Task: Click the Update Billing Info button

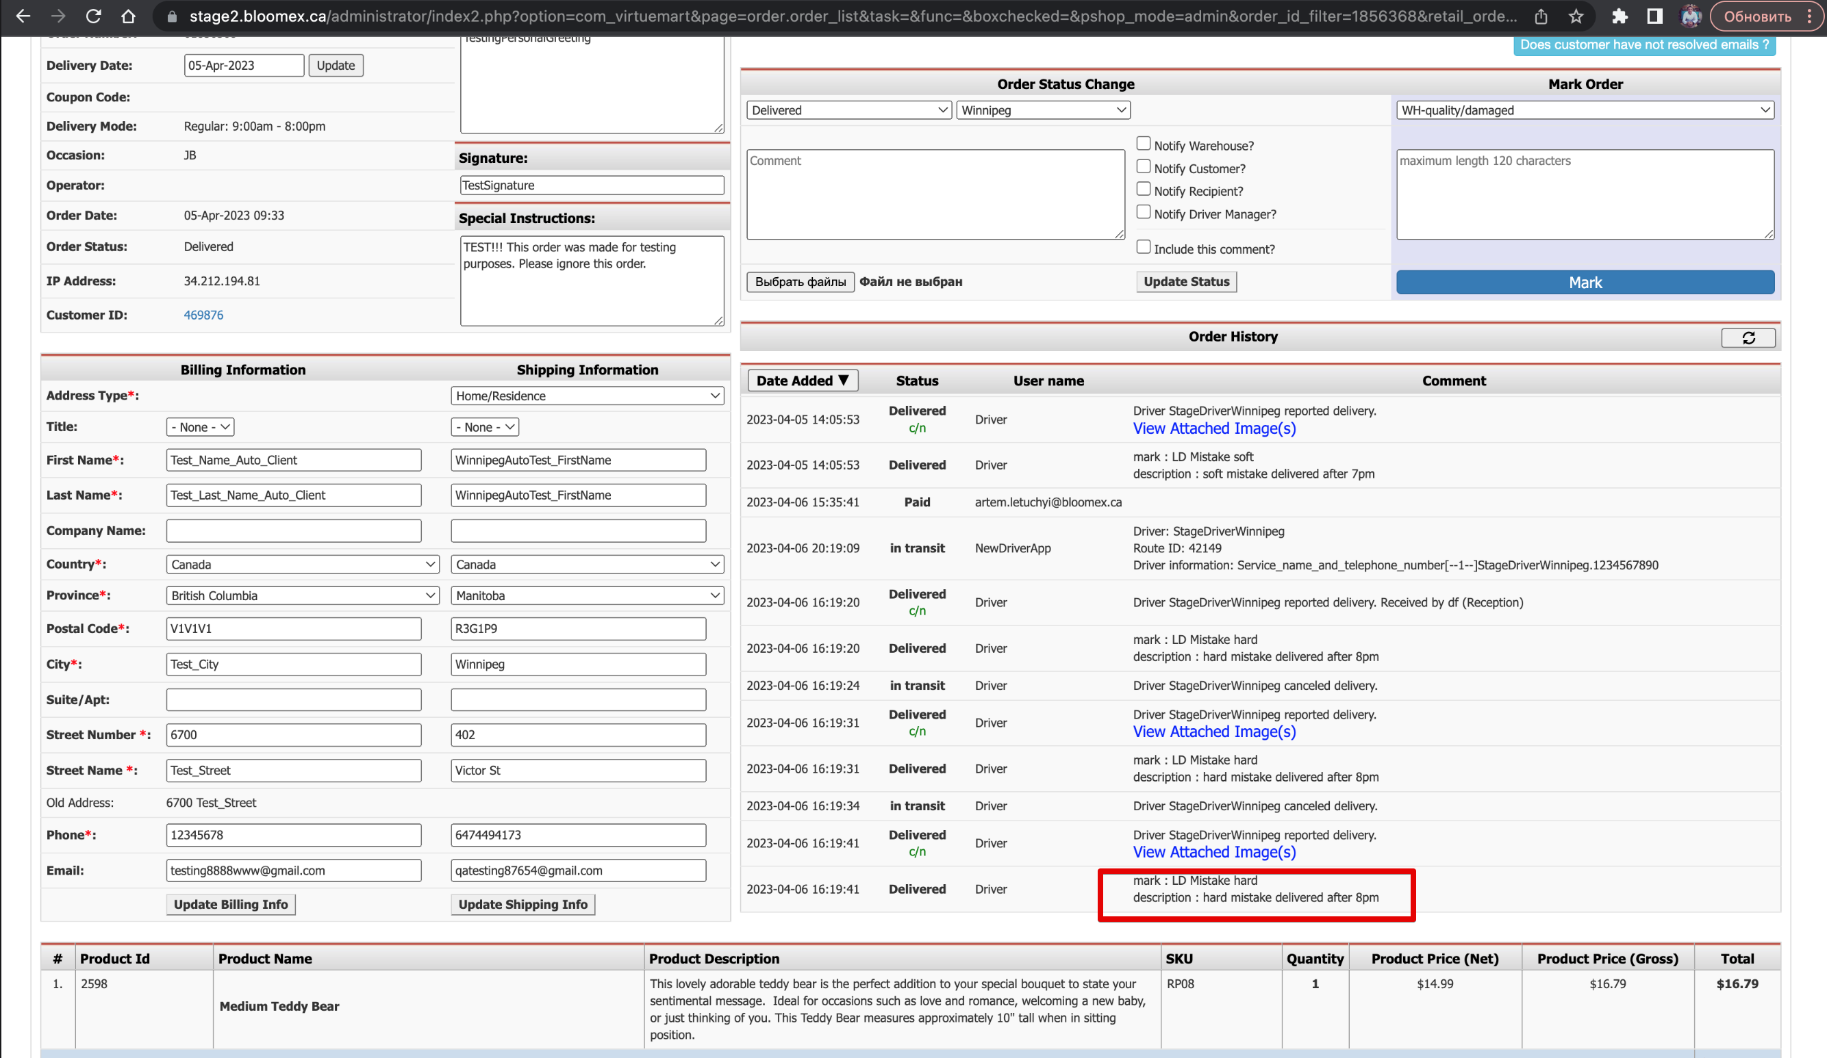Action: click(x=231, y=905)
